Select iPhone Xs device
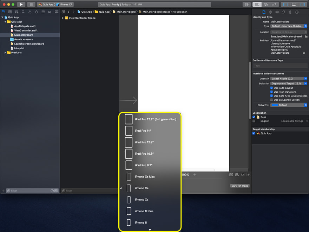This screenshot has width=309, height=232. coord(150,199)
